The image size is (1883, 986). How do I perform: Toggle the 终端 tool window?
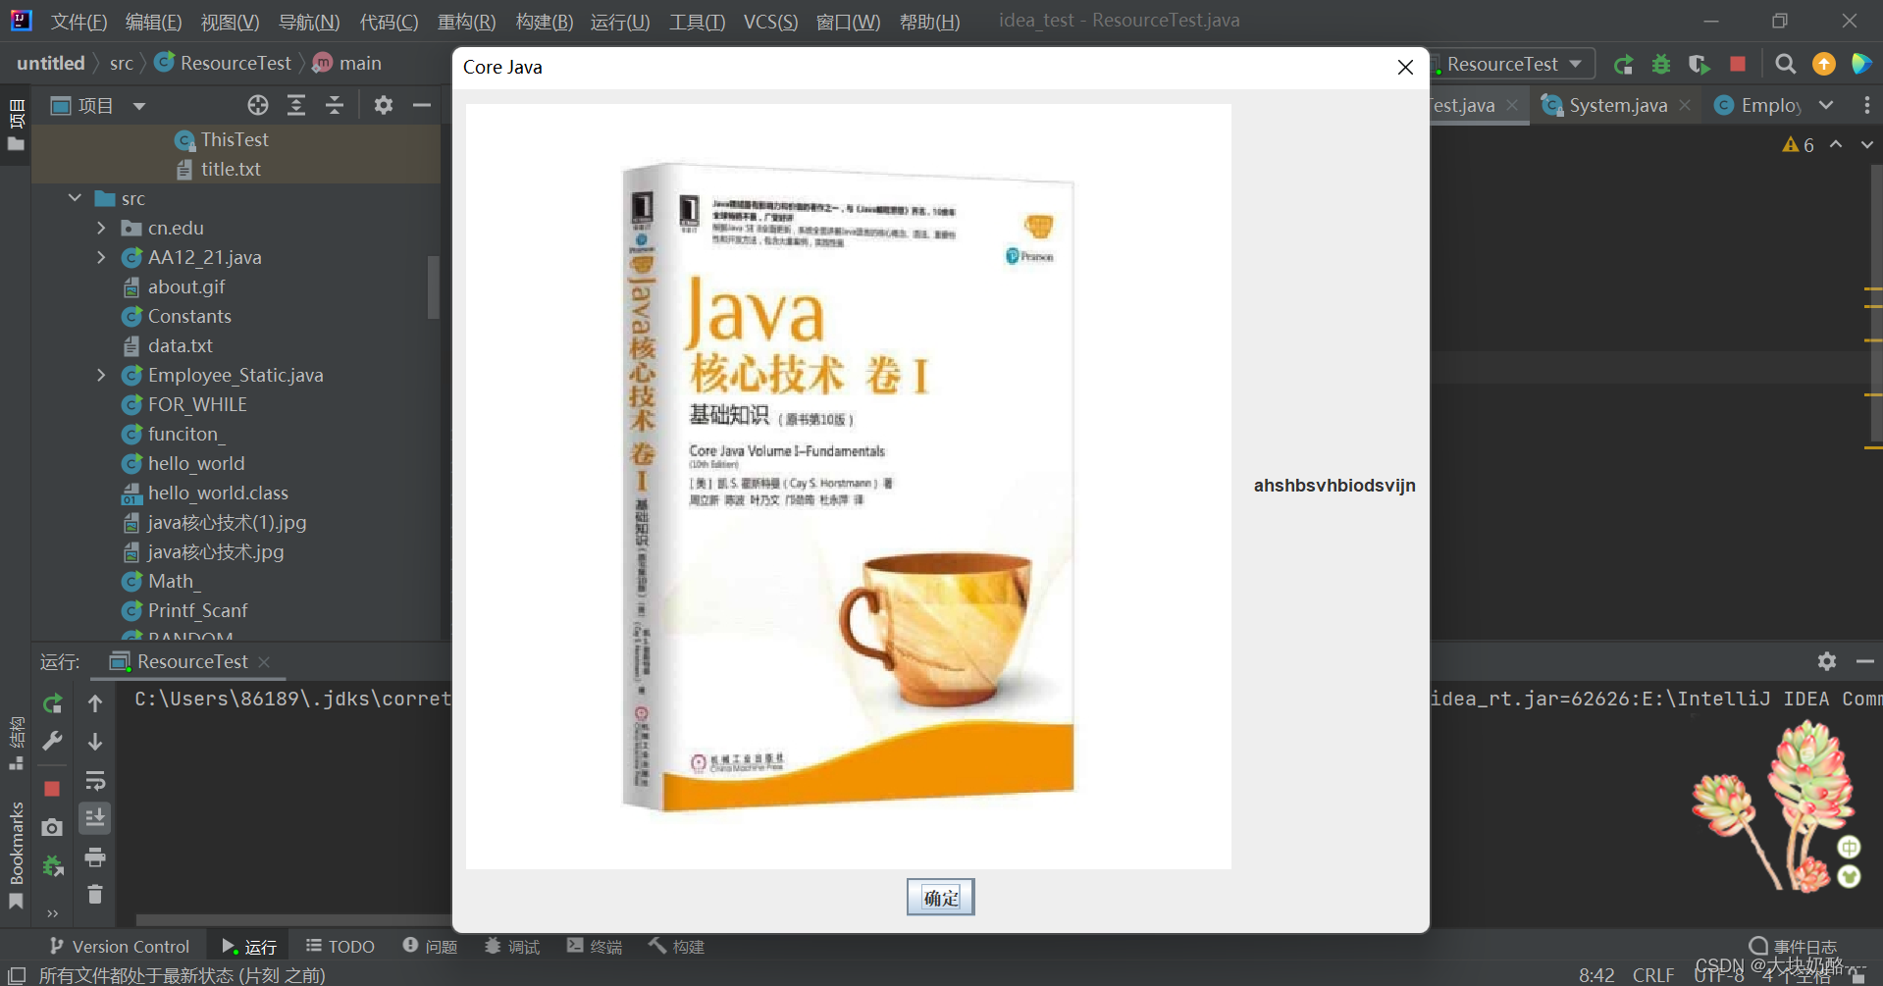click(x=594, y=946)
